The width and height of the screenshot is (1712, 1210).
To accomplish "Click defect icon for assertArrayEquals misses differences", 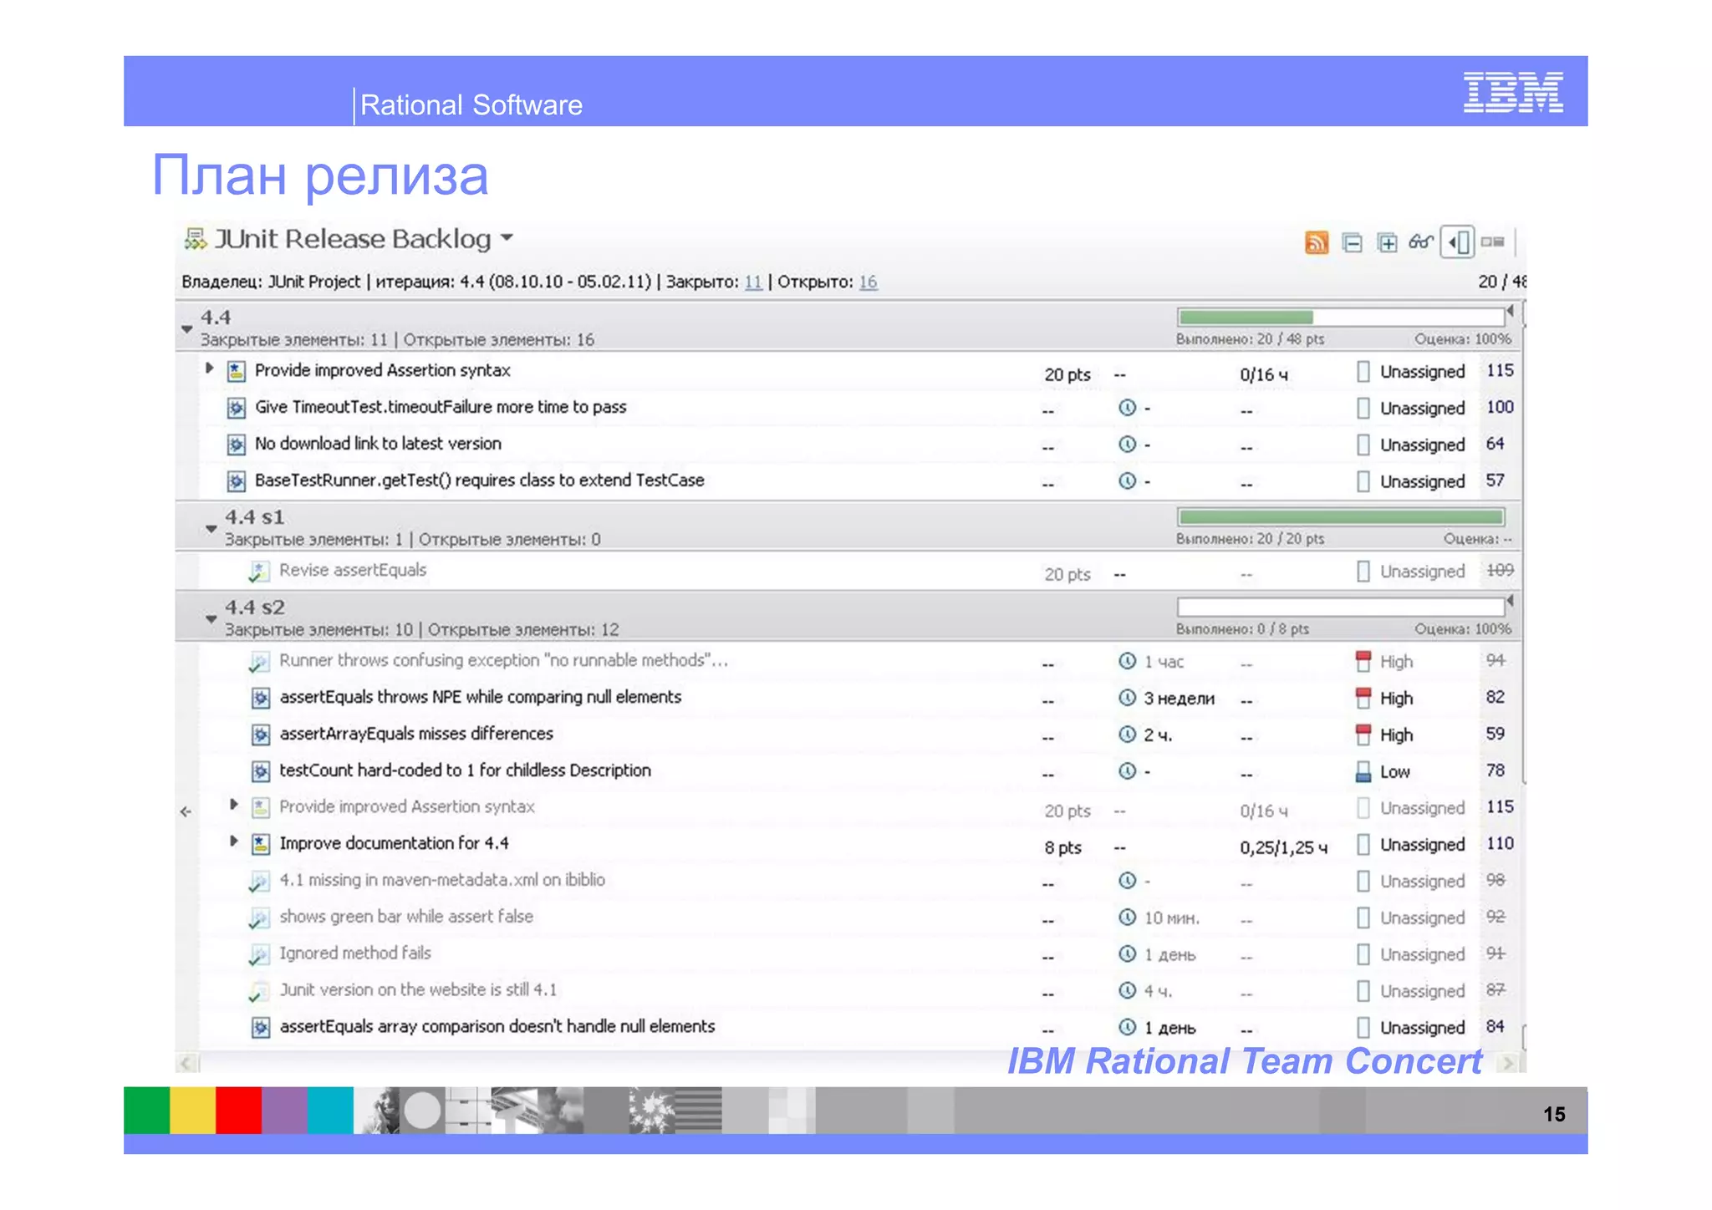I will click(x=261, y=735).
